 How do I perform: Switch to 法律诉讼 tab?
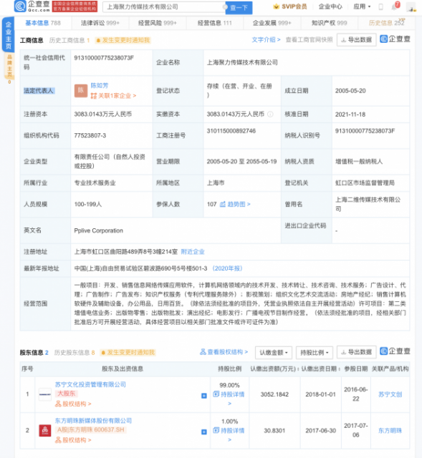pos(100,23)
